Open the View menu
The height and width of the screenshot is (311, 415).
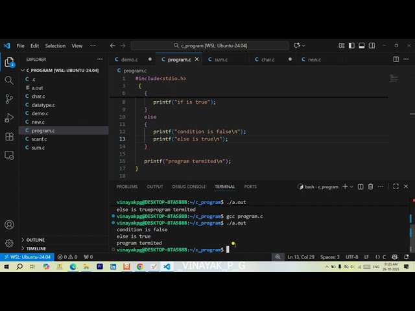tap(77, 46)
